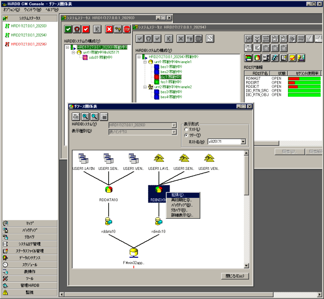Collapse the HRD2 root tree node
Image resolution: width=324 pixels, height=299 pixels.
139,56
